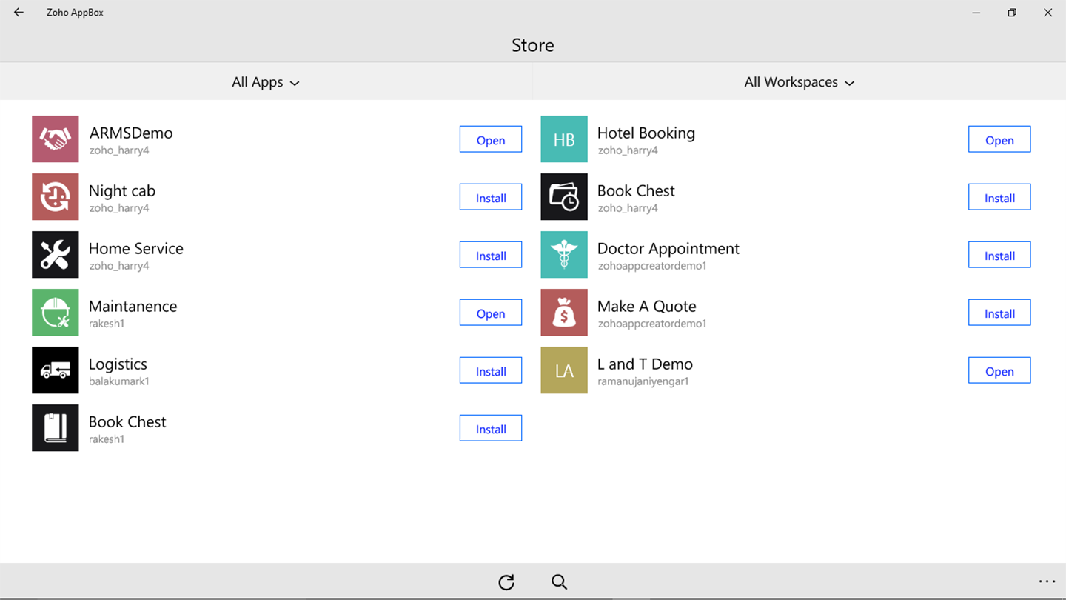This screenshot has height=600, width=1066.
Task: Click the Store page heading
Action: pos(533,45)
